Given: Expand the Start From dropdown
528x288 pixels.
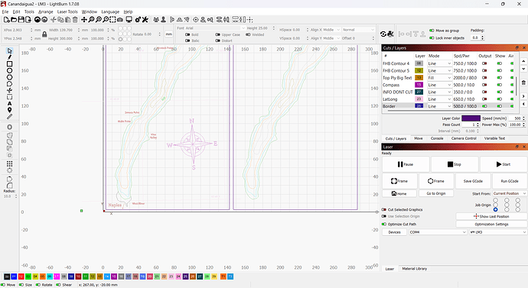Looking at the screenshot, I should [509, 193].
